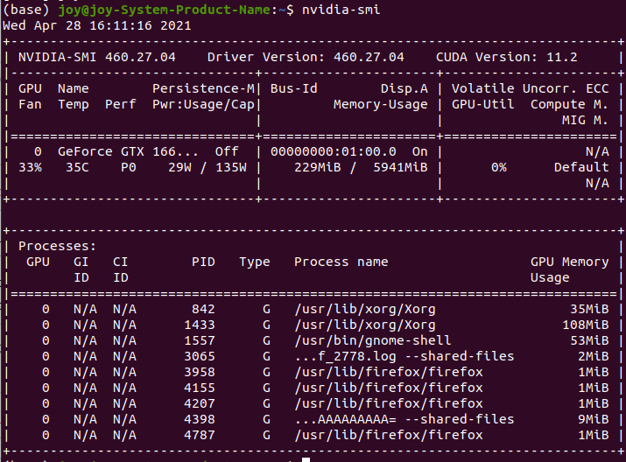Click the power usage '29W / 135W'
Screen dimensions: 626x462
pyautogui.click(x=207, y=168)
